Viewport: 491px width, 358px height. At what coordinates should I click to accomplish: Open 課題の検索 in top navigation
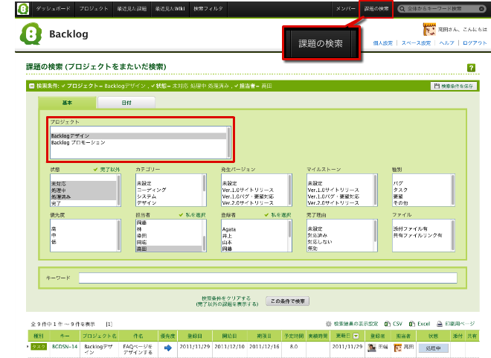(x=376, y=9)
